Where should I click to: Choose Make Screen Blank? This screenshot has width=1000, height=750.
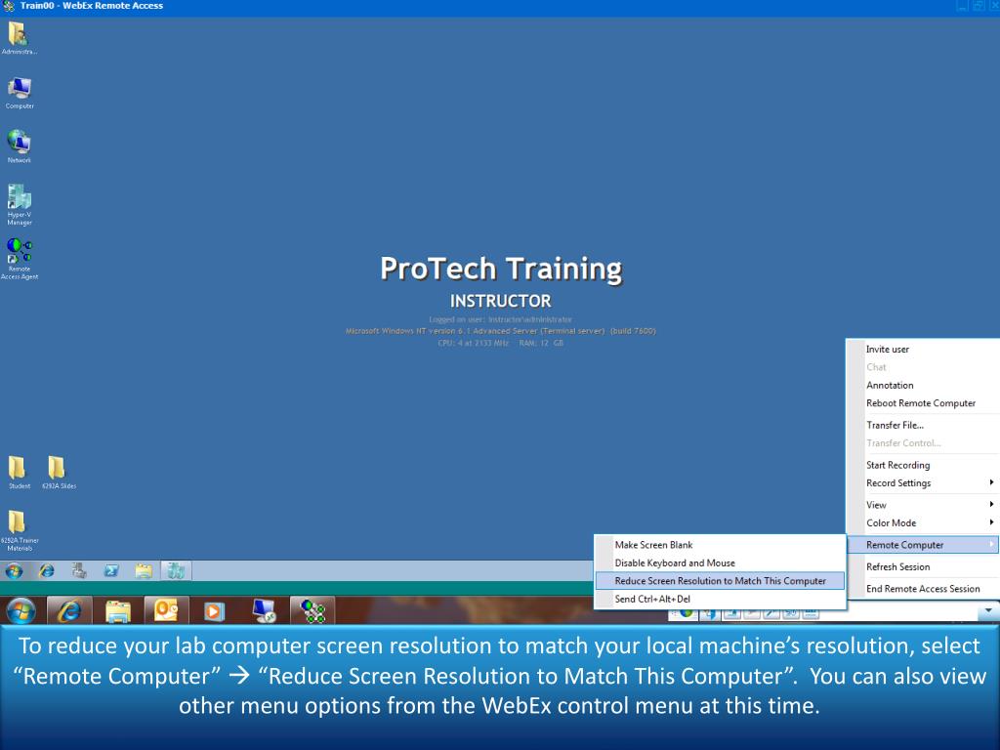tap(720, 545)
